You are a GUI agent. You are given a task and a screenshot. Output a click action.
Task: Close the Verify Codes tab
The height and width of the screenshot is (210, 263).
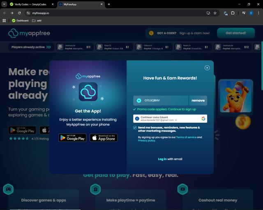pyautogui.click(x=53, y=5)
